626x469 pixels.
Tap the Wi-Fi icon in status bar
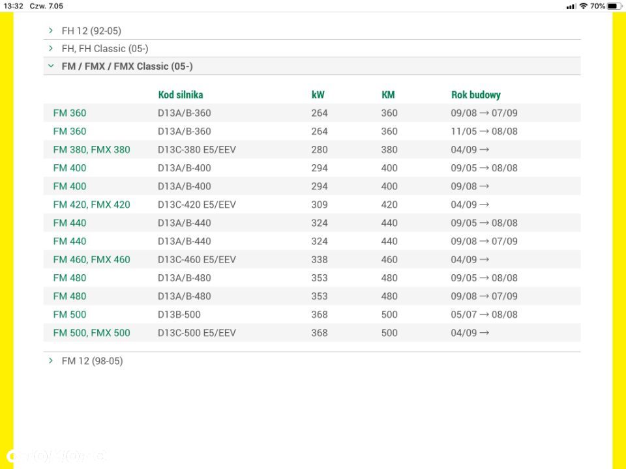point(583,6)
